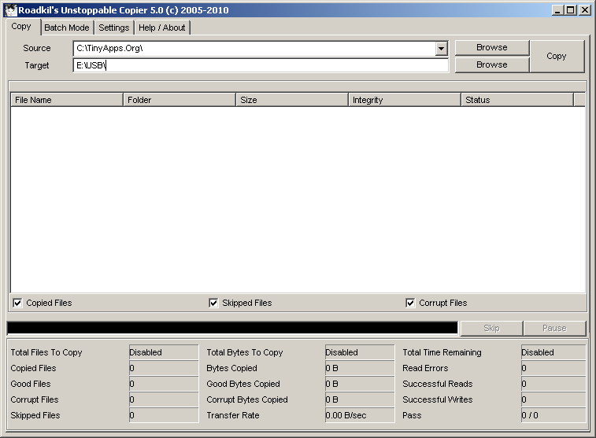Click the black copy progress bar

tap(231, 328)
